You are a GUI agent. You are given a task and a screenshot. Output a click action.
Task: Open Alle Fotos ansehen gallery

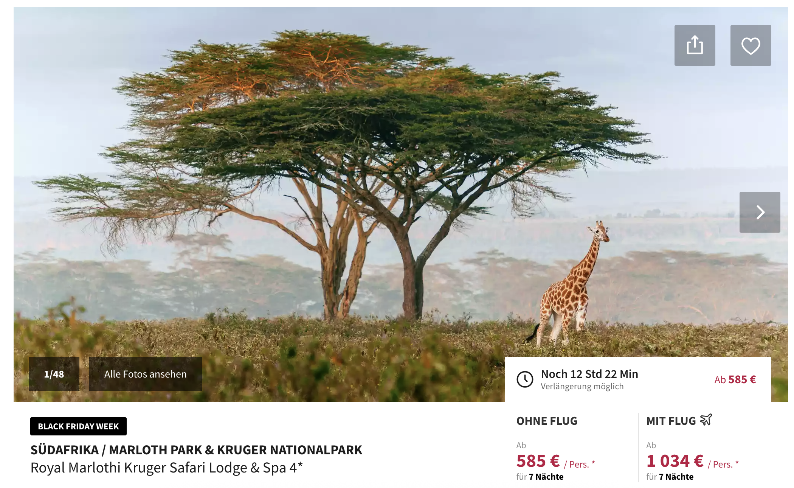[x=146, y=374]
